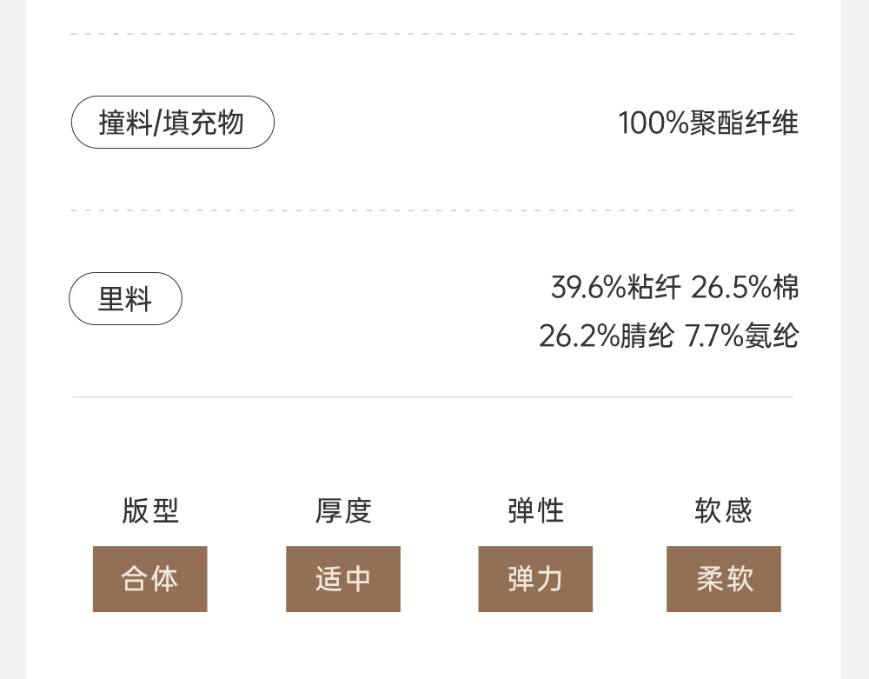Screen dimensions: 869x679
Task: Click the 撞料/填充物 pill label
Action: pyautogui.click(x=172, y=123)
